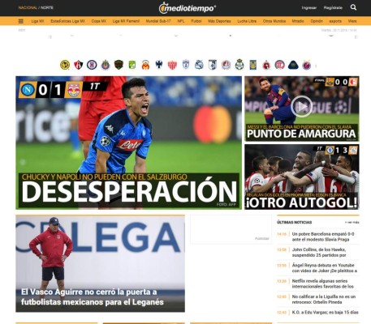Open the search magnifier icon
This screenshot has width=371, height=324.
pyautogui.click(x=353, y=7)
